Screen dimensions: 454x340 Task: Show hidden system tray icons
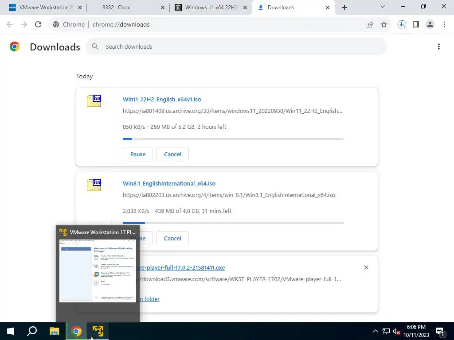coord(375,331)
